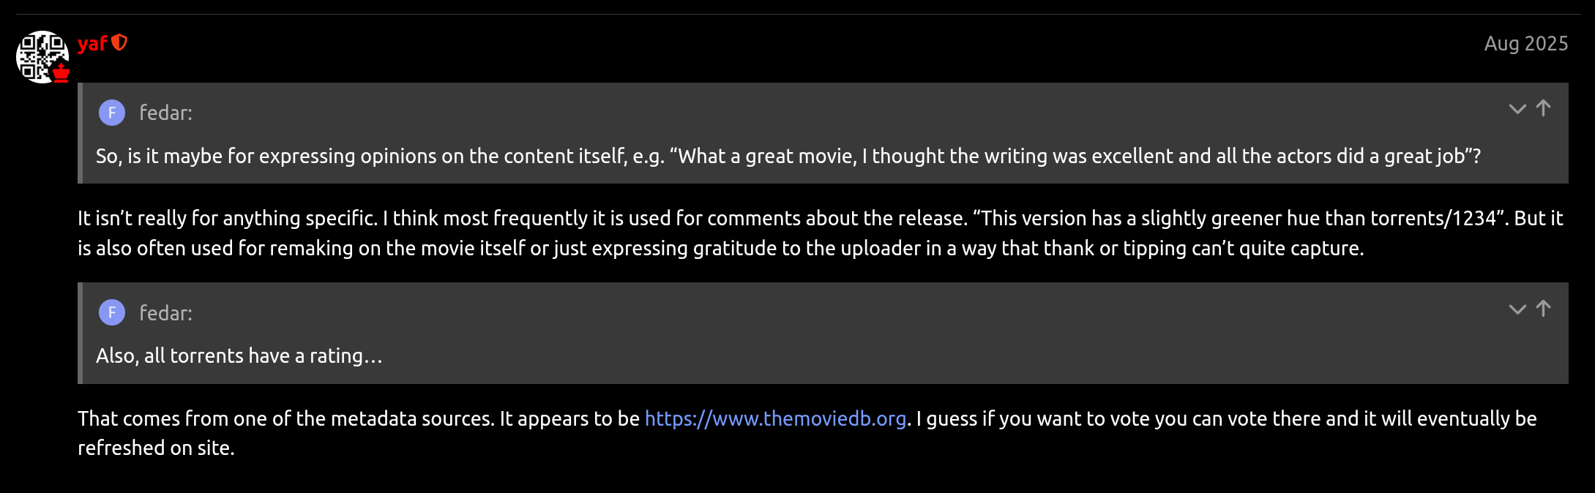Click quoted text 'Also, all torrents have a rating…'
Screen dimensions: 1595x493
click(x=239, y=356)
